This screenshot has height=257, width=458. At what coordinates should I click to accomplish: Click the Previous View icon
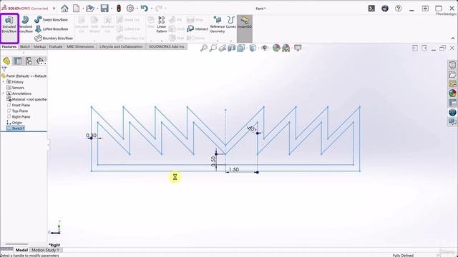[223, 48]
